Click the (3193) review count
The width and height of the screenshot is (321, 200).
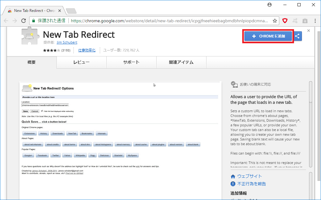click(x=66, y=50)
